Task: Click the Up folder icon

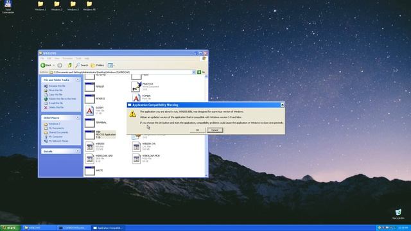Action: [69, 65]
